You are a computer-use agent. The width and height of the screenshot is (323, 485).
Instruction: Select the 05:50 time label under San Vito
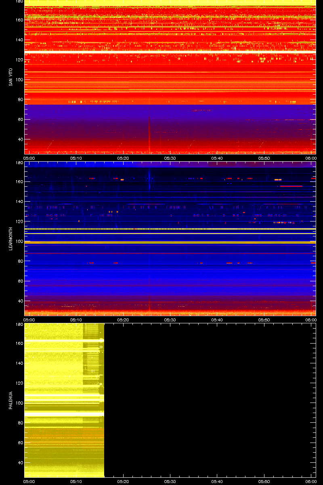click(x=264, y=158)
